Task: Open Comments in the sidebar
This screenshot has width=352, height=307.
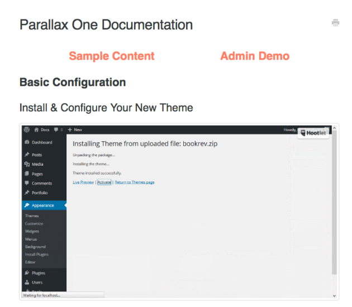Action: pos(42,183)
